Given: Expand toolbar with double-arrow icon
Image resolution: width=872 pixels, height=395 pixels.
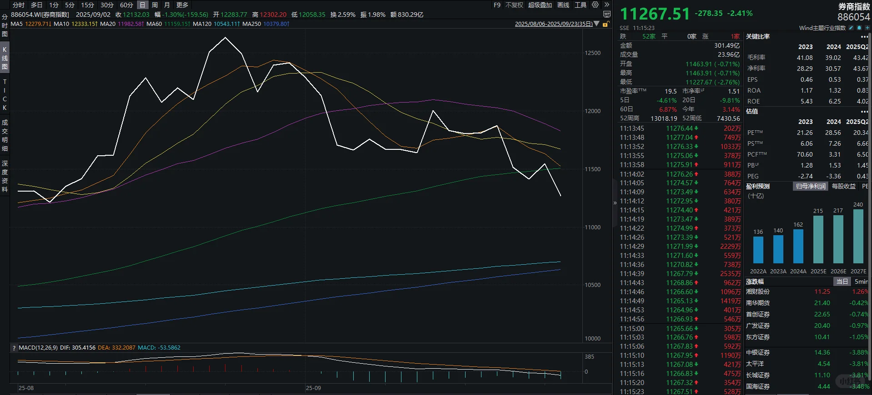Looking at the screenshot, I should [606, 5].
